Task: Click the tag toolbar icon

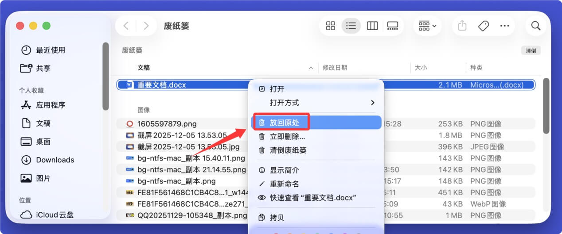Action: [x=484, y=26]
